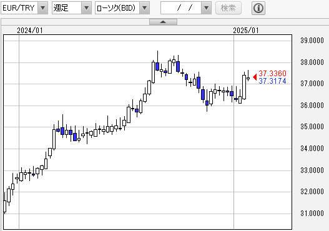The height and width of the screenshot is (231, 329).
Task: Click the 33.0000 price axis label
Action: (x=312, y=170)
